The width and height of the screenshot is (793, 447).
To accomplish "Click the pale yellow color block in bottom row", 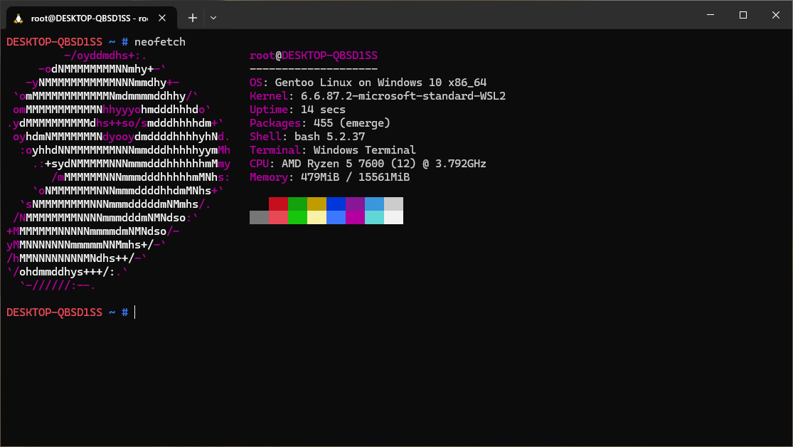I will tap(316, 217).
